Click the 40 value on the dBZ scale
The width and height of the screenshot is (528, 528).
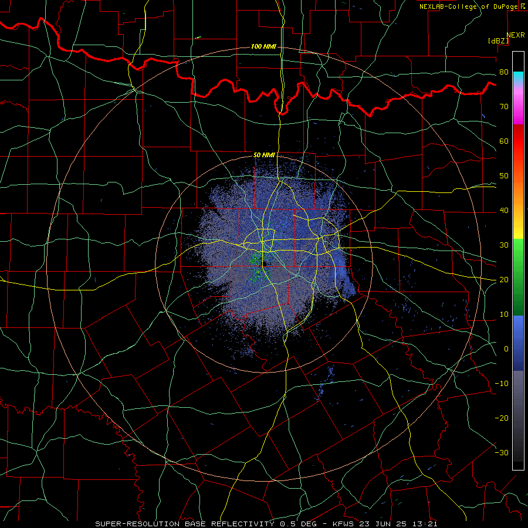504,211
